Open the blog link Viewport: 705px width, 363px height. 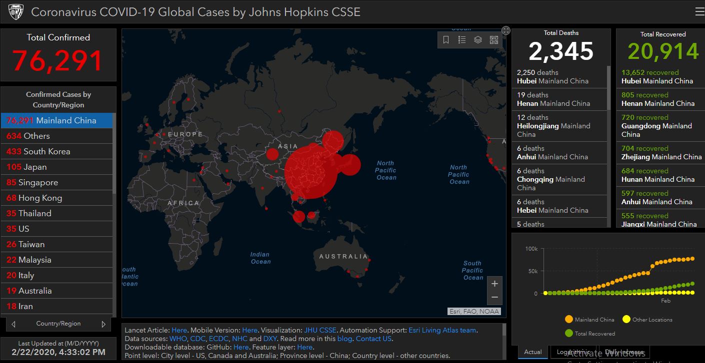click(344, 339)
